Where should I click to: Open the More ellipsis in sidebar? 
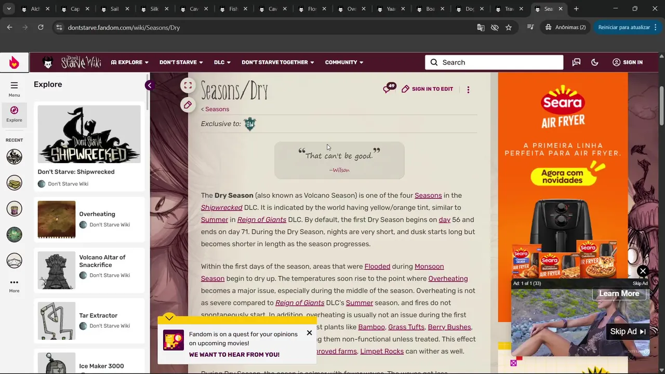pyautogui.click(x=14, y=286)
